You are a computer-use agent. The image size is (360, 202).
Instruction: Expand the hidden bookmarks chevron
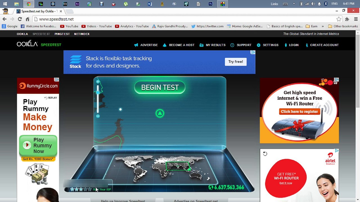(323, 26)
